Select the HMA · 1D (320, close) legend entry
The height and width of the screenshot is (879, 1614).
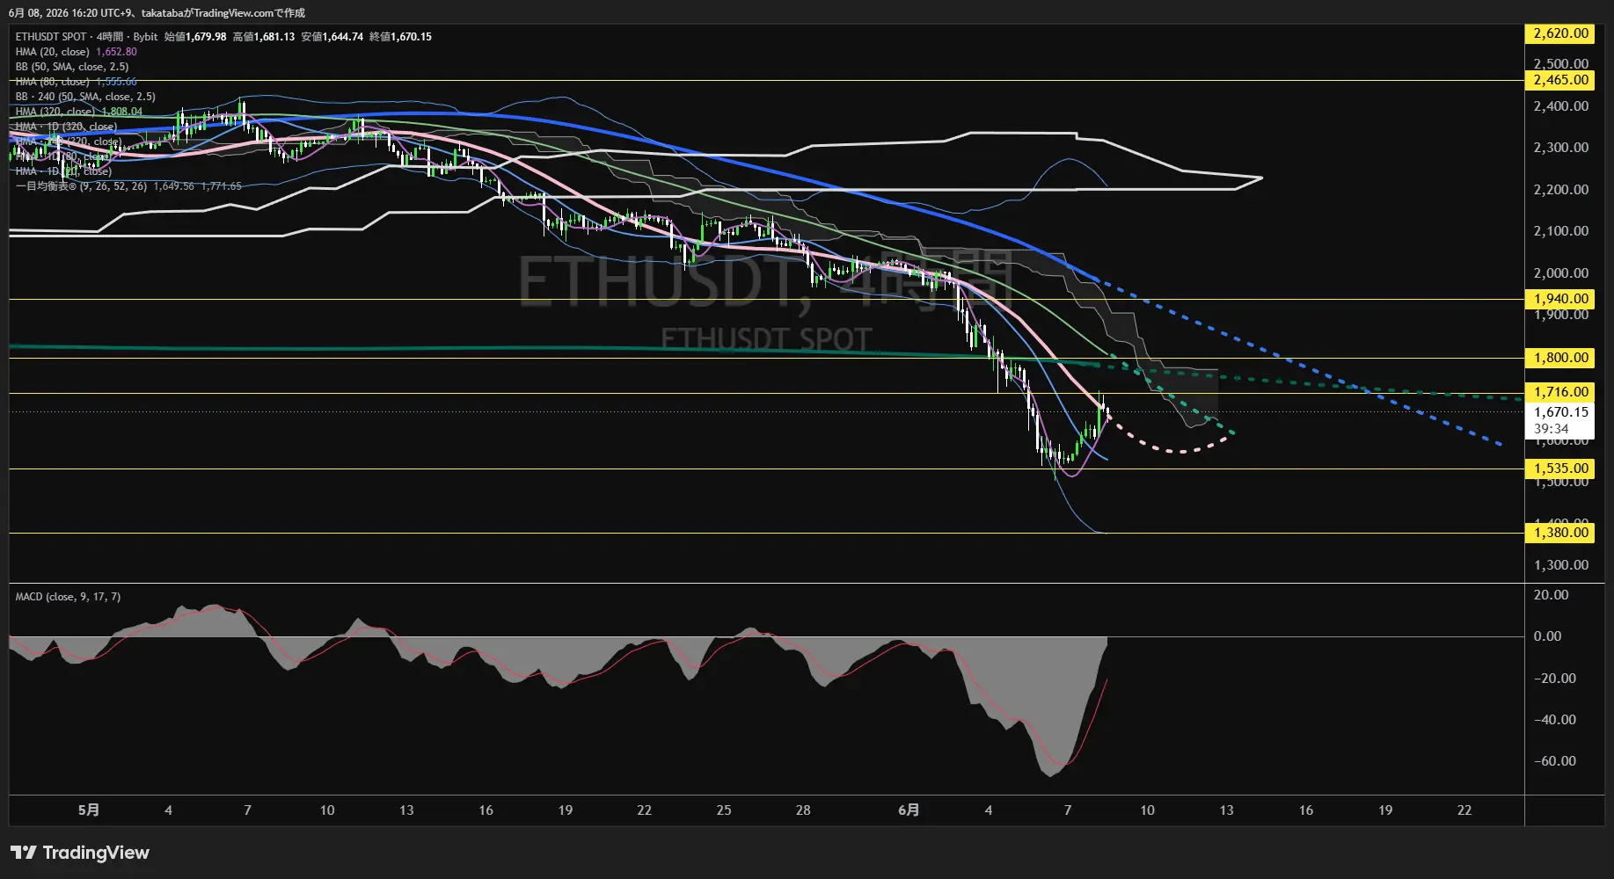[x=66, y=127]
